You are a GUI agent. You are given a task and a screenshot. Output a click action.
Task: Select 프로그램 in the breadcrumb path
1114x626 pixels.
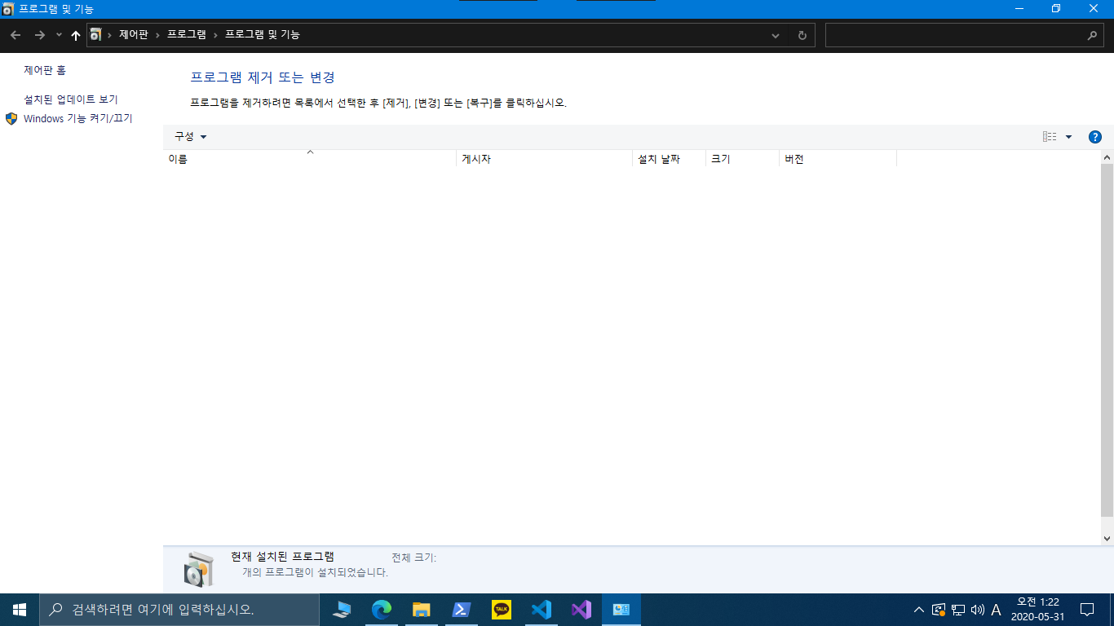[187, 35]
